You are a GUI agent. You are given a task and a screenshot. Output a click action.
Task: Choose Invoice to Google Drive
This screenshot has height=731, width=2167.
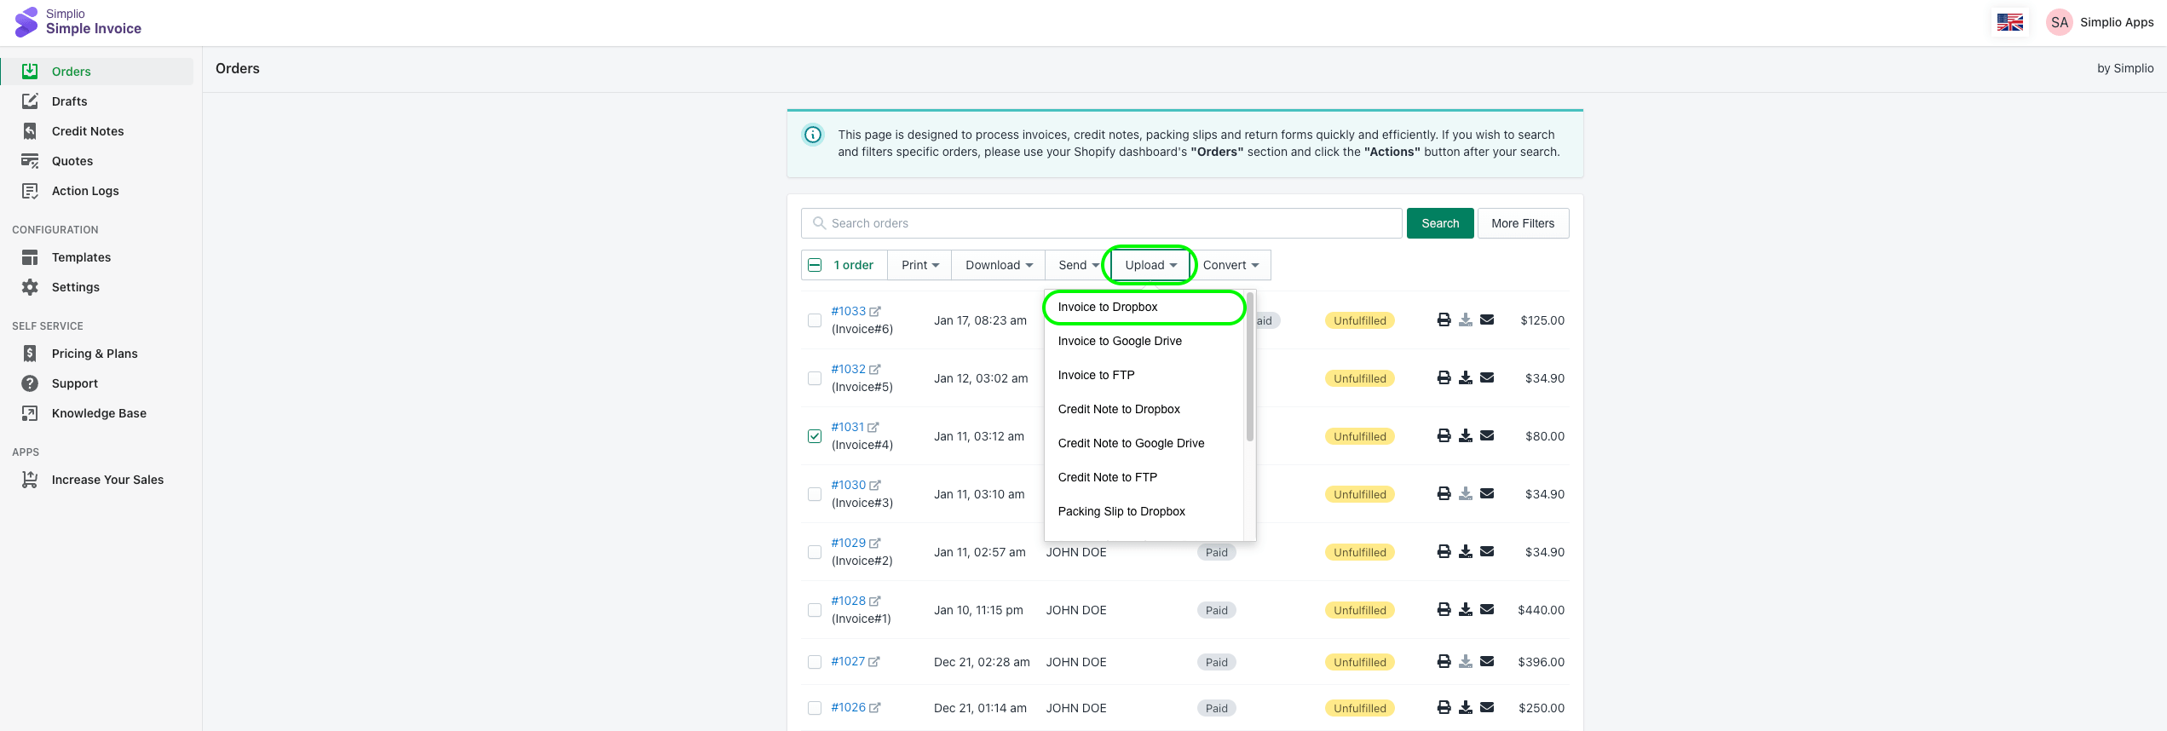pos(1144,341)
